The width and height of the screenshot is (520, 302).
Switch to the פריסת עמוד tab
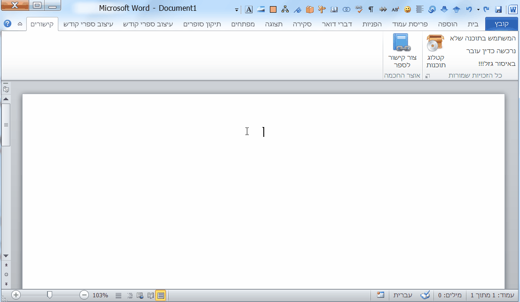tap(410, 24)
